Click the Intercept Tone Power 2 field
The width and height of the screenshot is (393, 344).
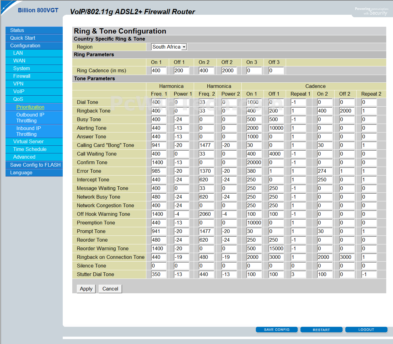(x=229, y=180)
